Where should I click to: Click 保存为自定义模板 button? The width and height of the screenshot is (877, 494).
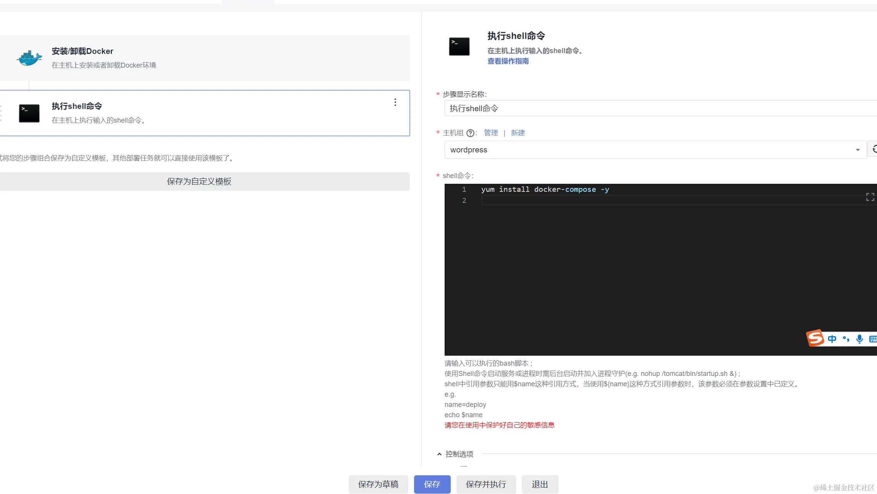click(199, 181)
